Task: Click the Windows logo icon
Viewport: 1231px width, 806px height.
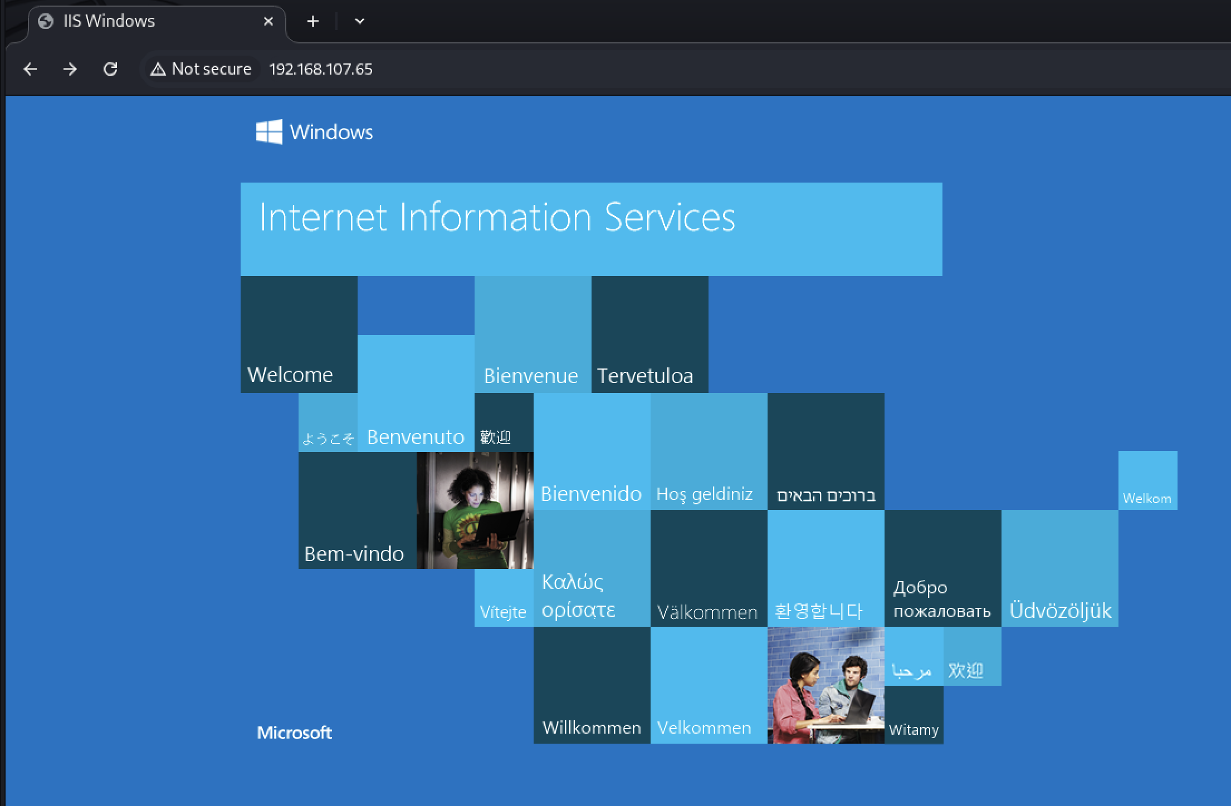Action: (269, 132)
